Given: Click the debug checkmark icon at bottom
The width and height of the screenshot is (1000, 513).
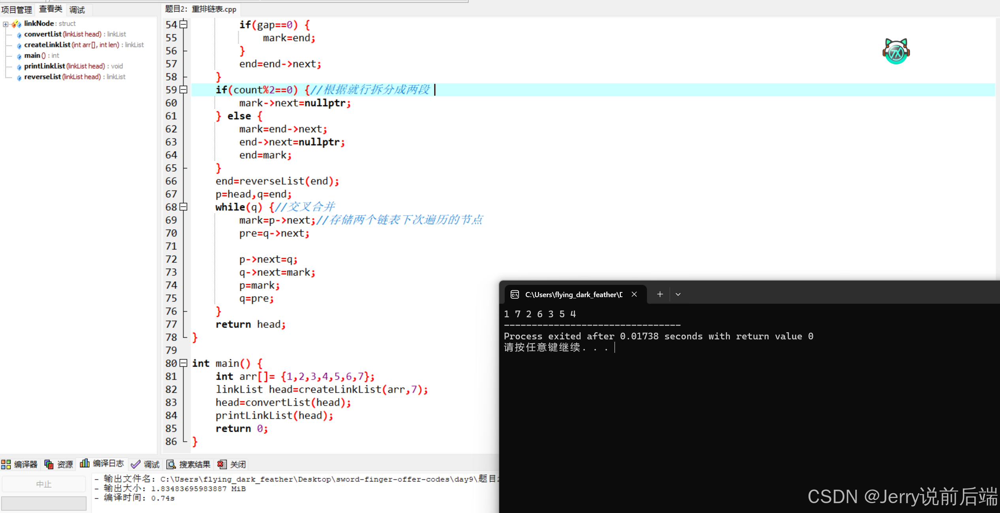Looking at the screenshot, I should (135, 464).
